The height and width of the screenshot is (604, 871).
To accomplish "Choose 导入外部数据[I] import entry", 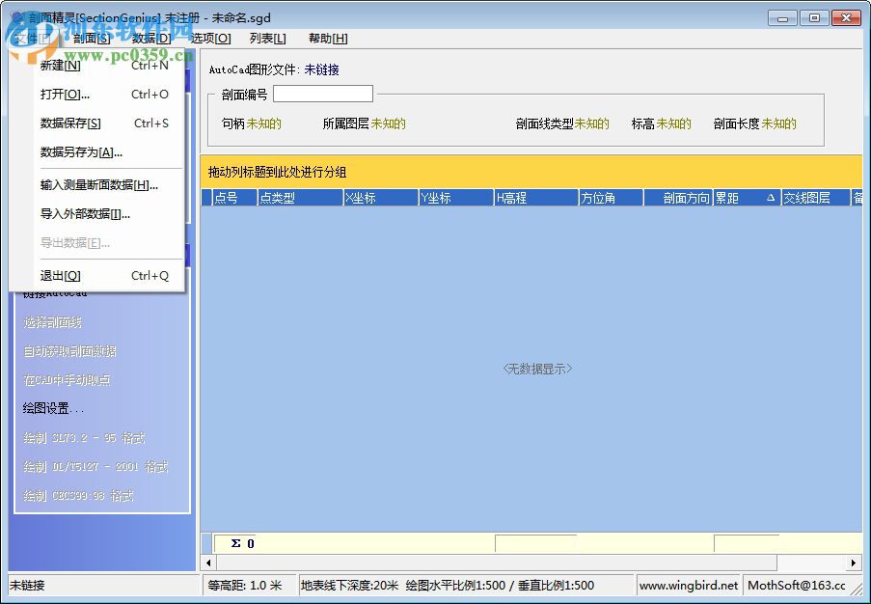I will click(85, 212).
